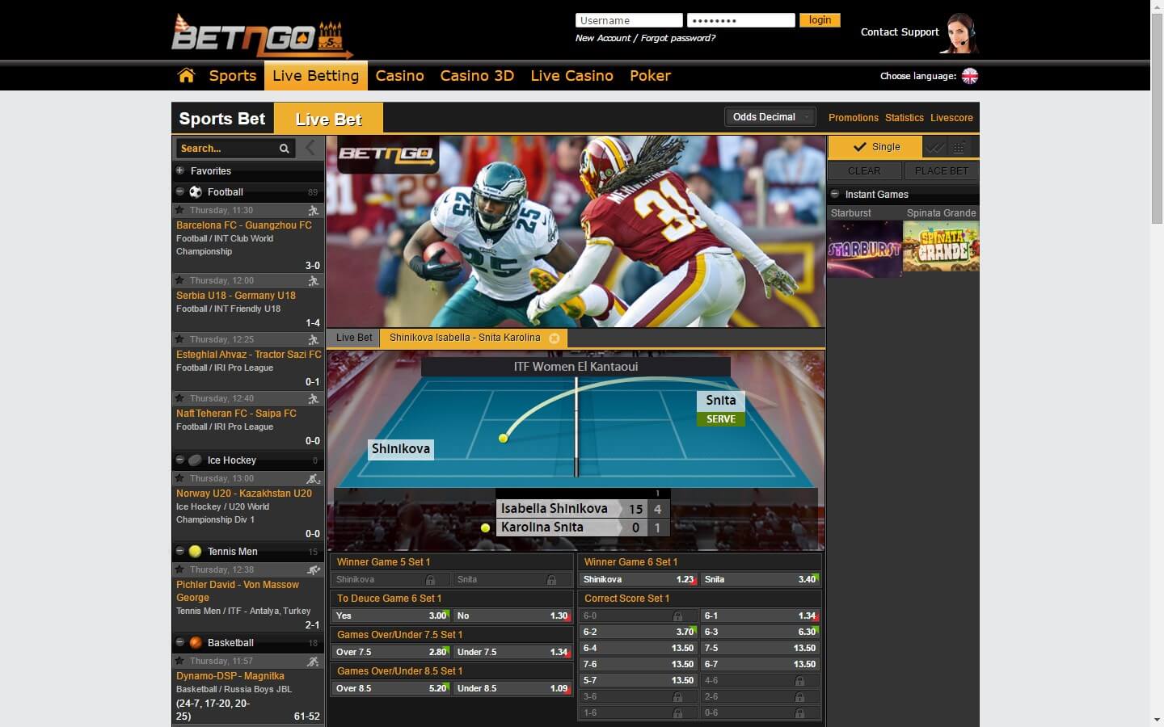
Task: Bet on Shinikova at 1.23 Winner Game 6
Action: coord(639,579)
